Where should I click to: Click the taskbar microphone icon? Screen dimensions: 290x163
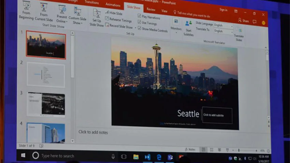point(113,157)
